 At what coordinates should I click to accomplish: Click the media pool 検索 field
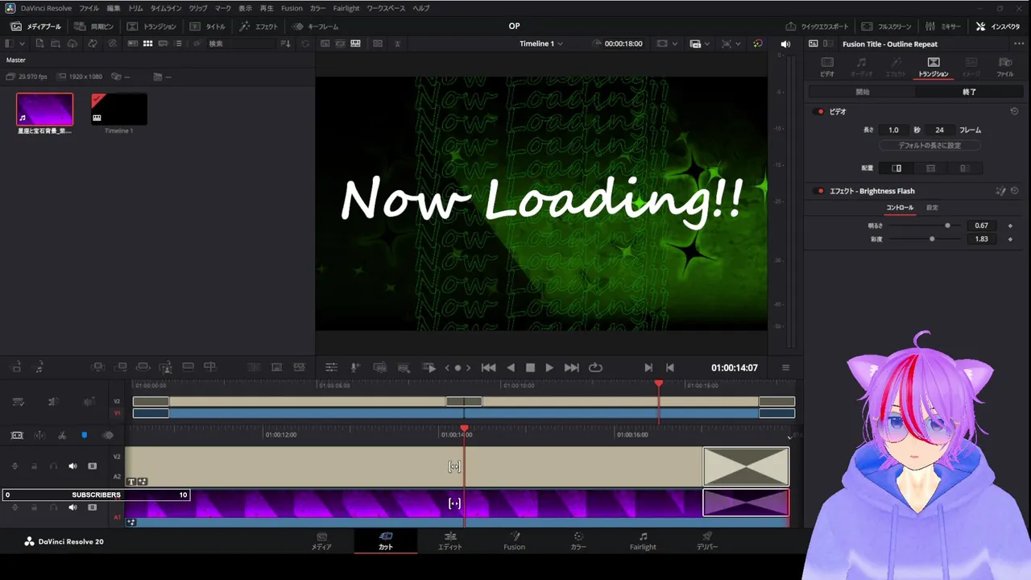[x=240, y=43]
